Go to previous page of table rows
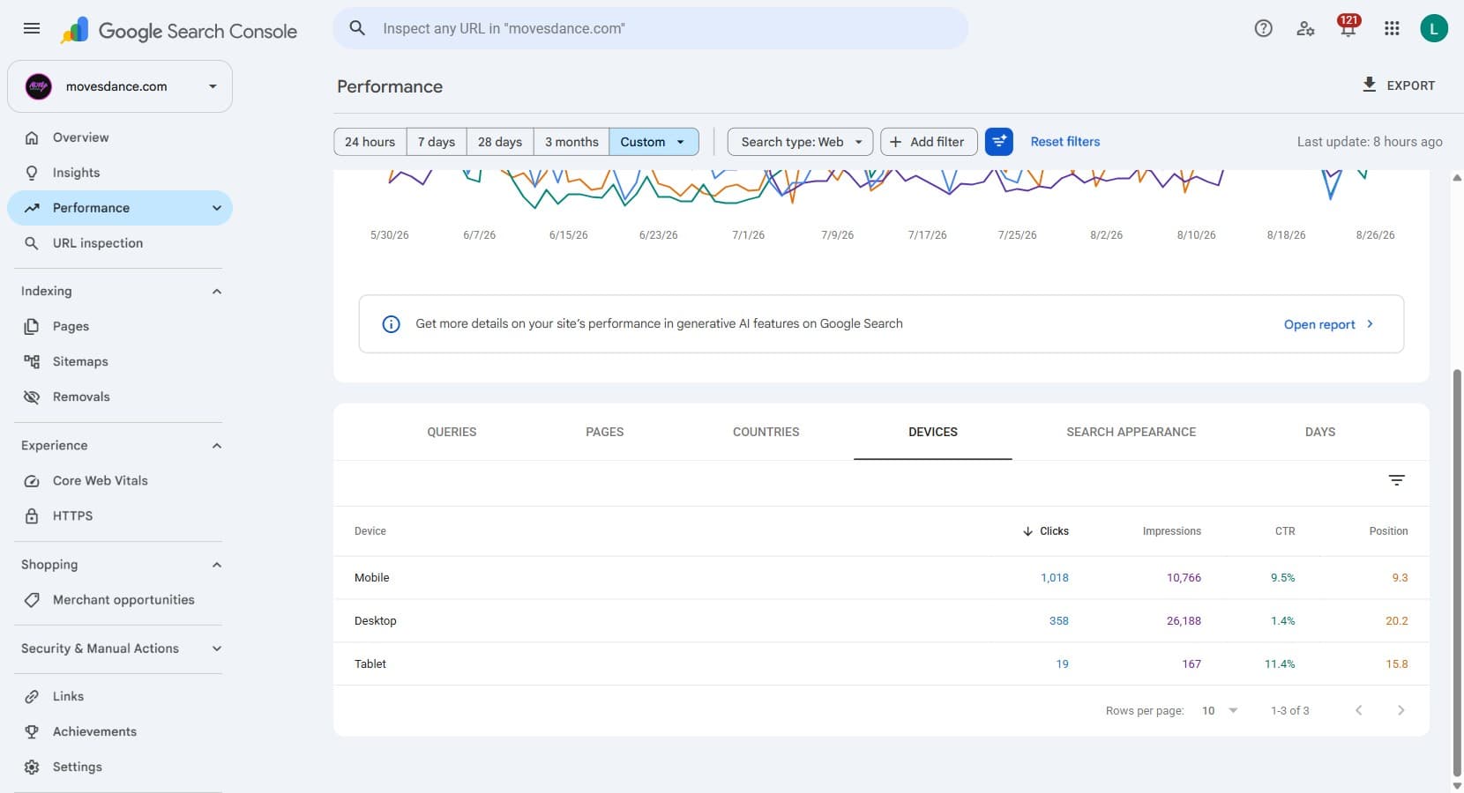The width and height of the screenshot is (1464, 793). 1358,710
